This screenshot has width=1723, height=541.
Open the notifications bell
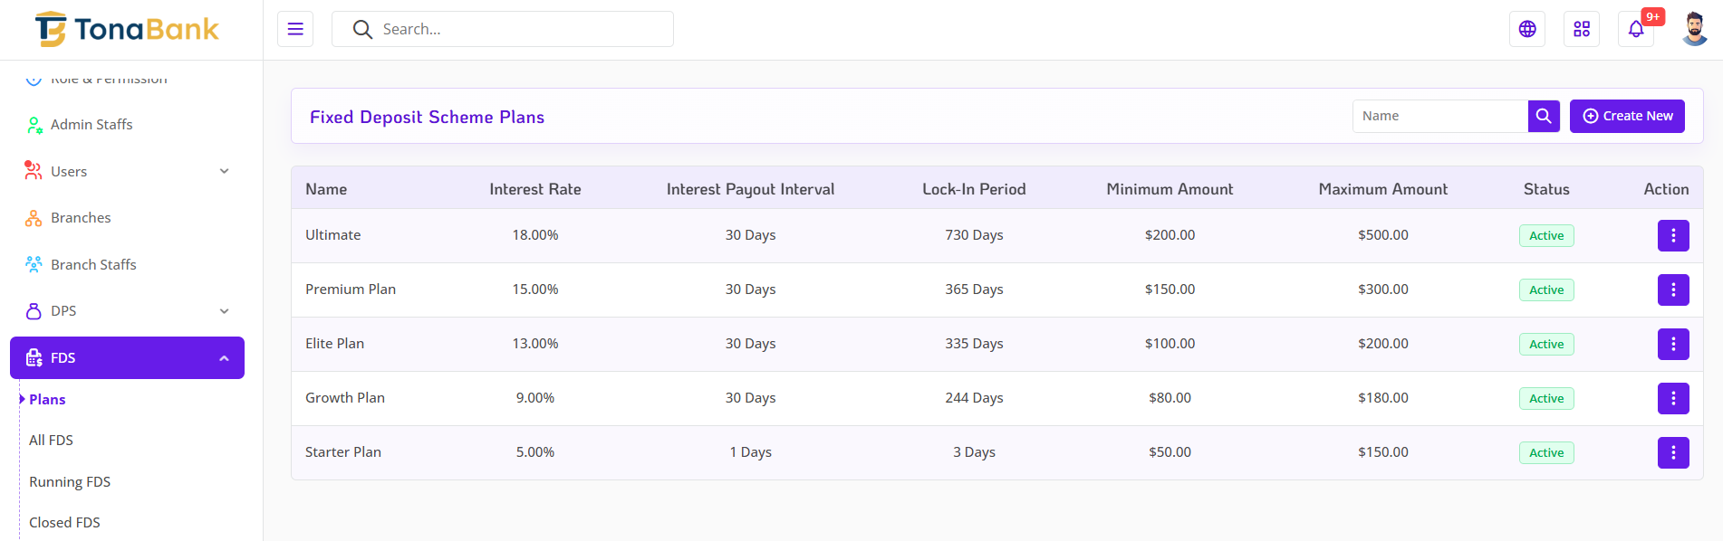1636,29
